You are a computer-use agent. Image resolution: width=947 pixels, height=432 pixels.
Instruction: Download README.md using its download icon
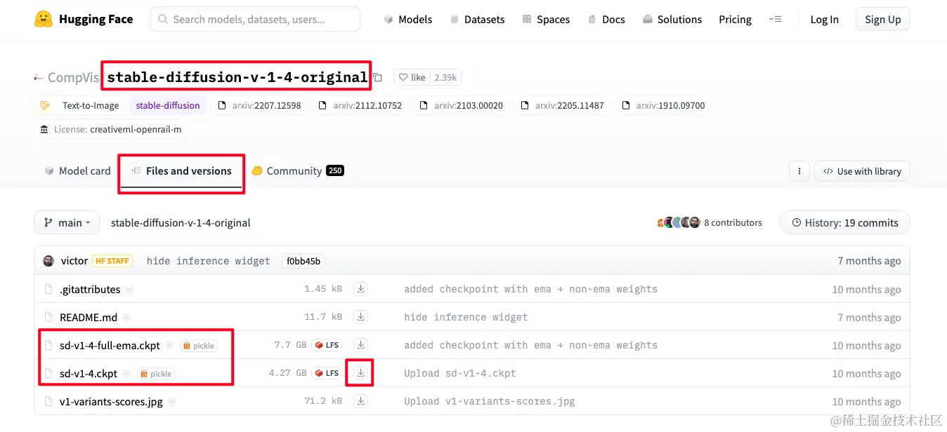[360, 317]
